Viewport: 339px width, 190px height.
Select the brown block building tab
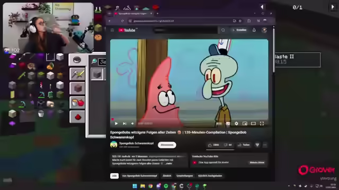click(x=77, y=88)
